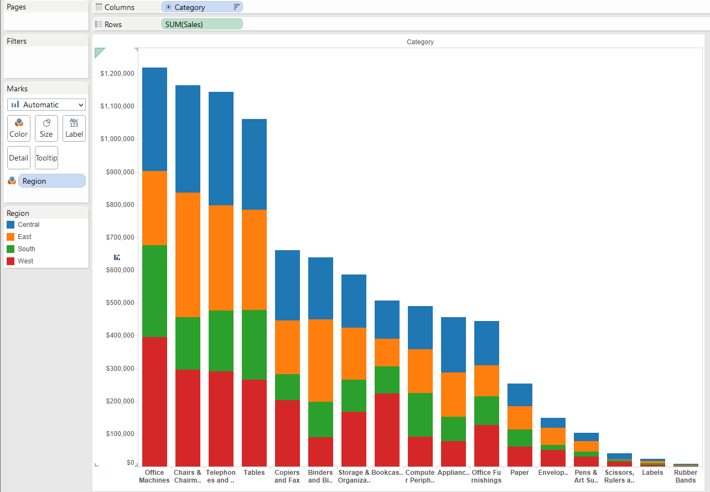Click the sort indicator on the Category pill

coord(237,7)
